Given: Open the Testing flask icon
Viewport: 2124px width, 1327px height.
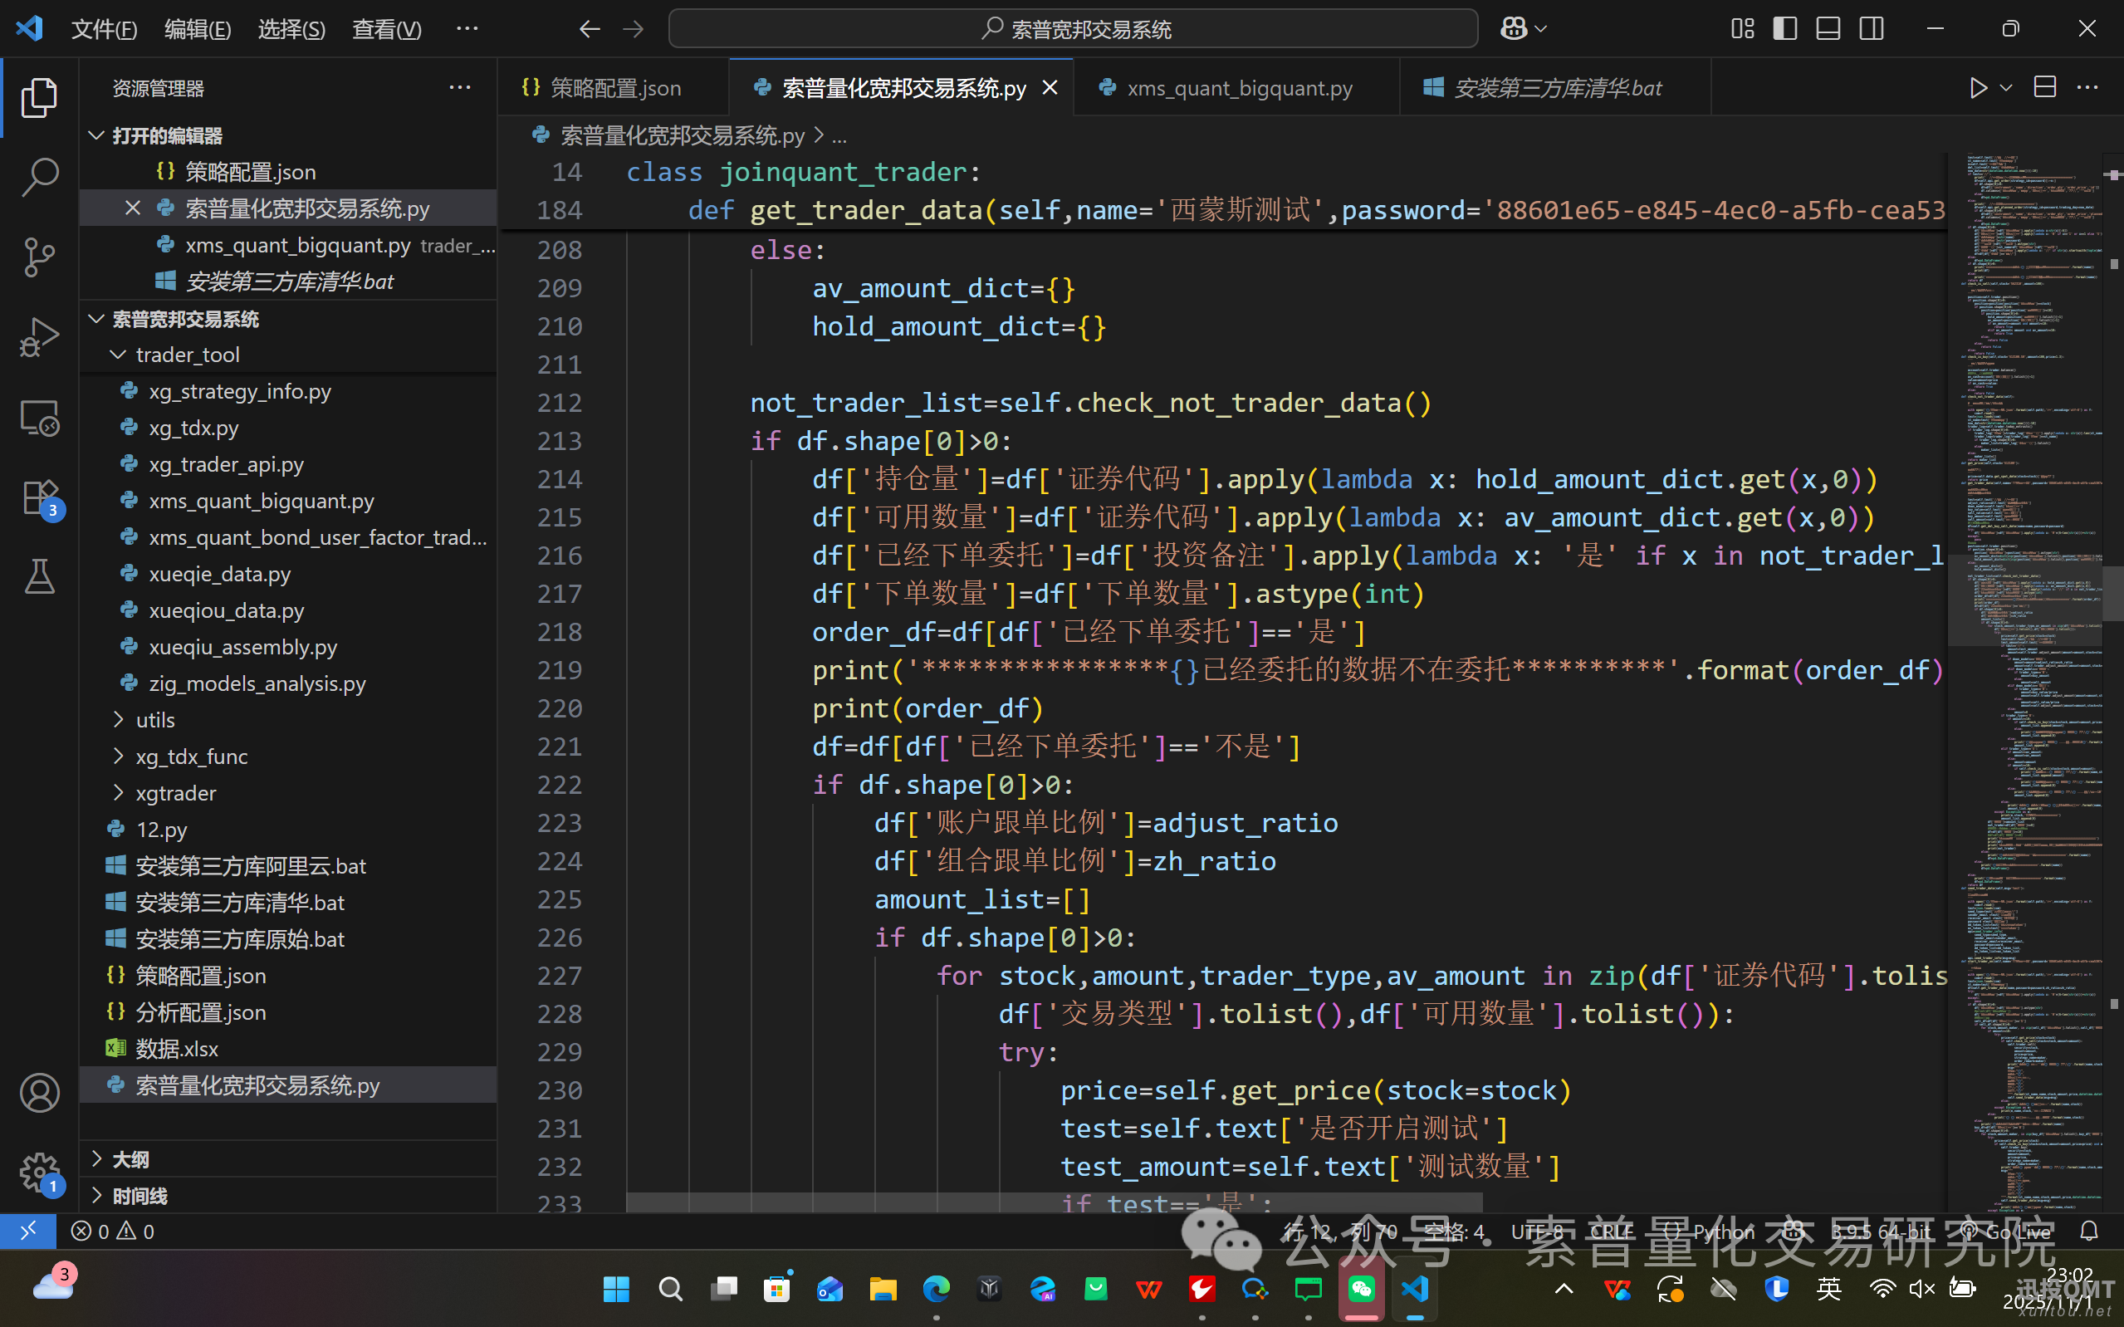Looking at the screenshot, I should click(38, 576).
